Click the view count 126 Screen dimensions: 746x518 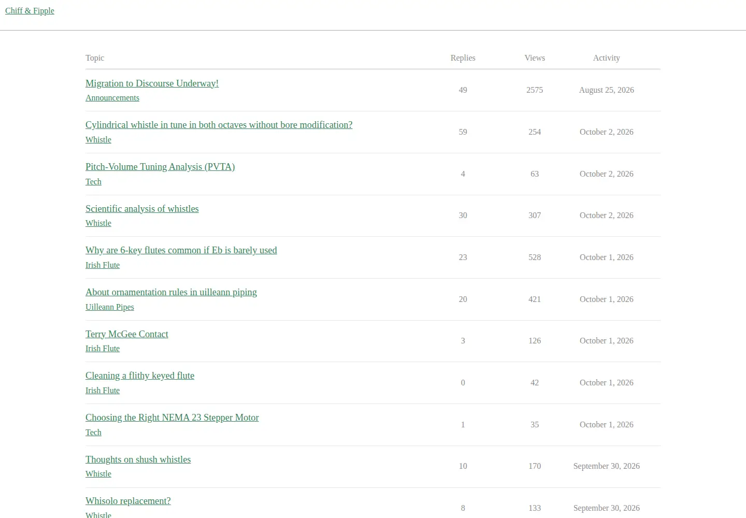pyautogui.click(x=535, y=341)
